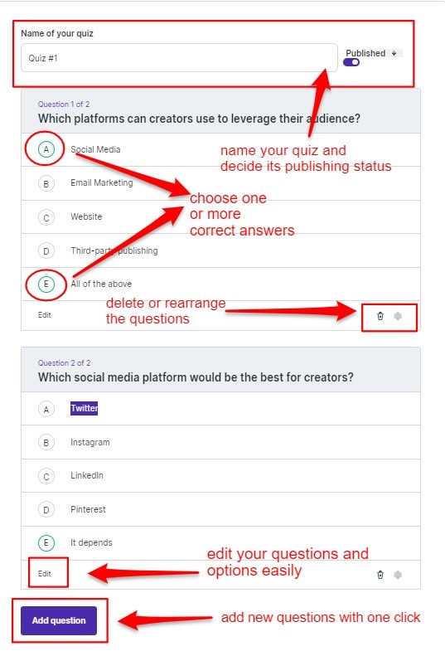Screen dimensions: 445x656
Task: Mark option A Social Media as correct
Action: point(46,149)
